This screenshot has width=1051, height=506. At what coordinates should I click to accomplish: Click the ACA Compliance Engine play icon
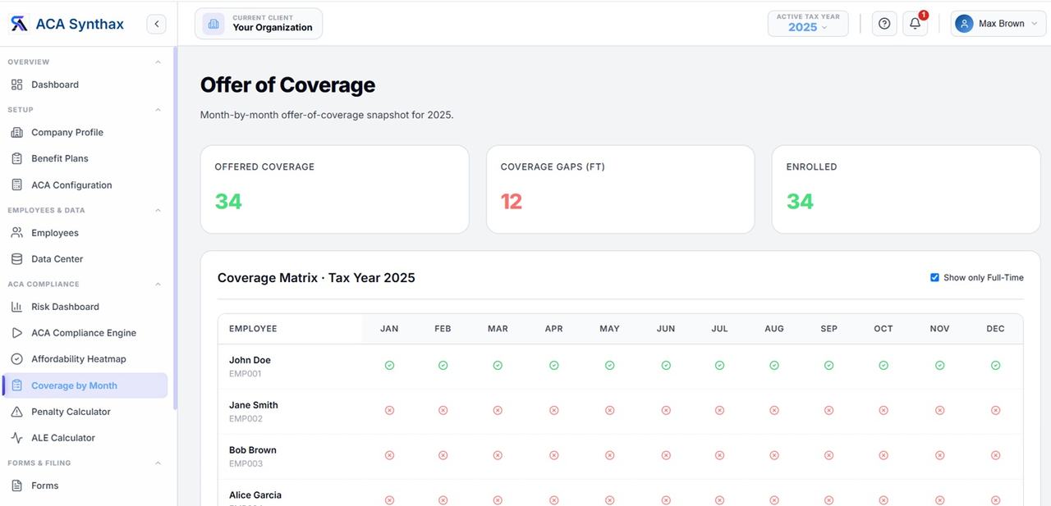click(x=16, y=333)
